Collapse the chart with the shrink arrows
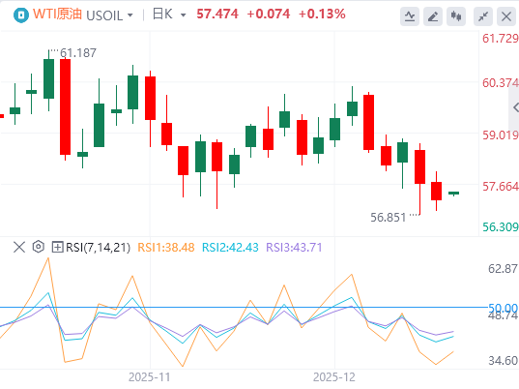The width and height of the screenshot is (519, 389). pyautogui.click(x=483, y=16)
